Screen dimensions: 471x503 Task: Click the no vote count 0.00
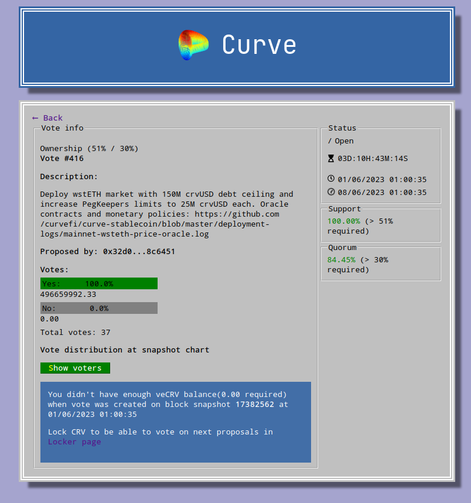[49, 319]
